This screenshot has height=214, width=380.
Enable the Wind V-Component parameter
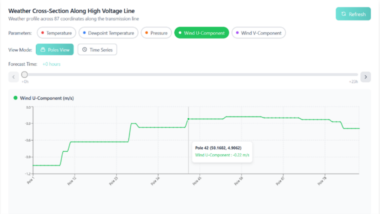(259, 33)
